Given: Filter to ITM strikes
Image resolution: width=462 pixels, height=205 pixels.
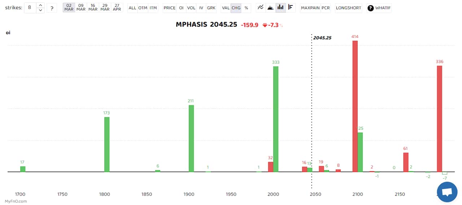Looking at the screenshot, I should pos(153,8).
